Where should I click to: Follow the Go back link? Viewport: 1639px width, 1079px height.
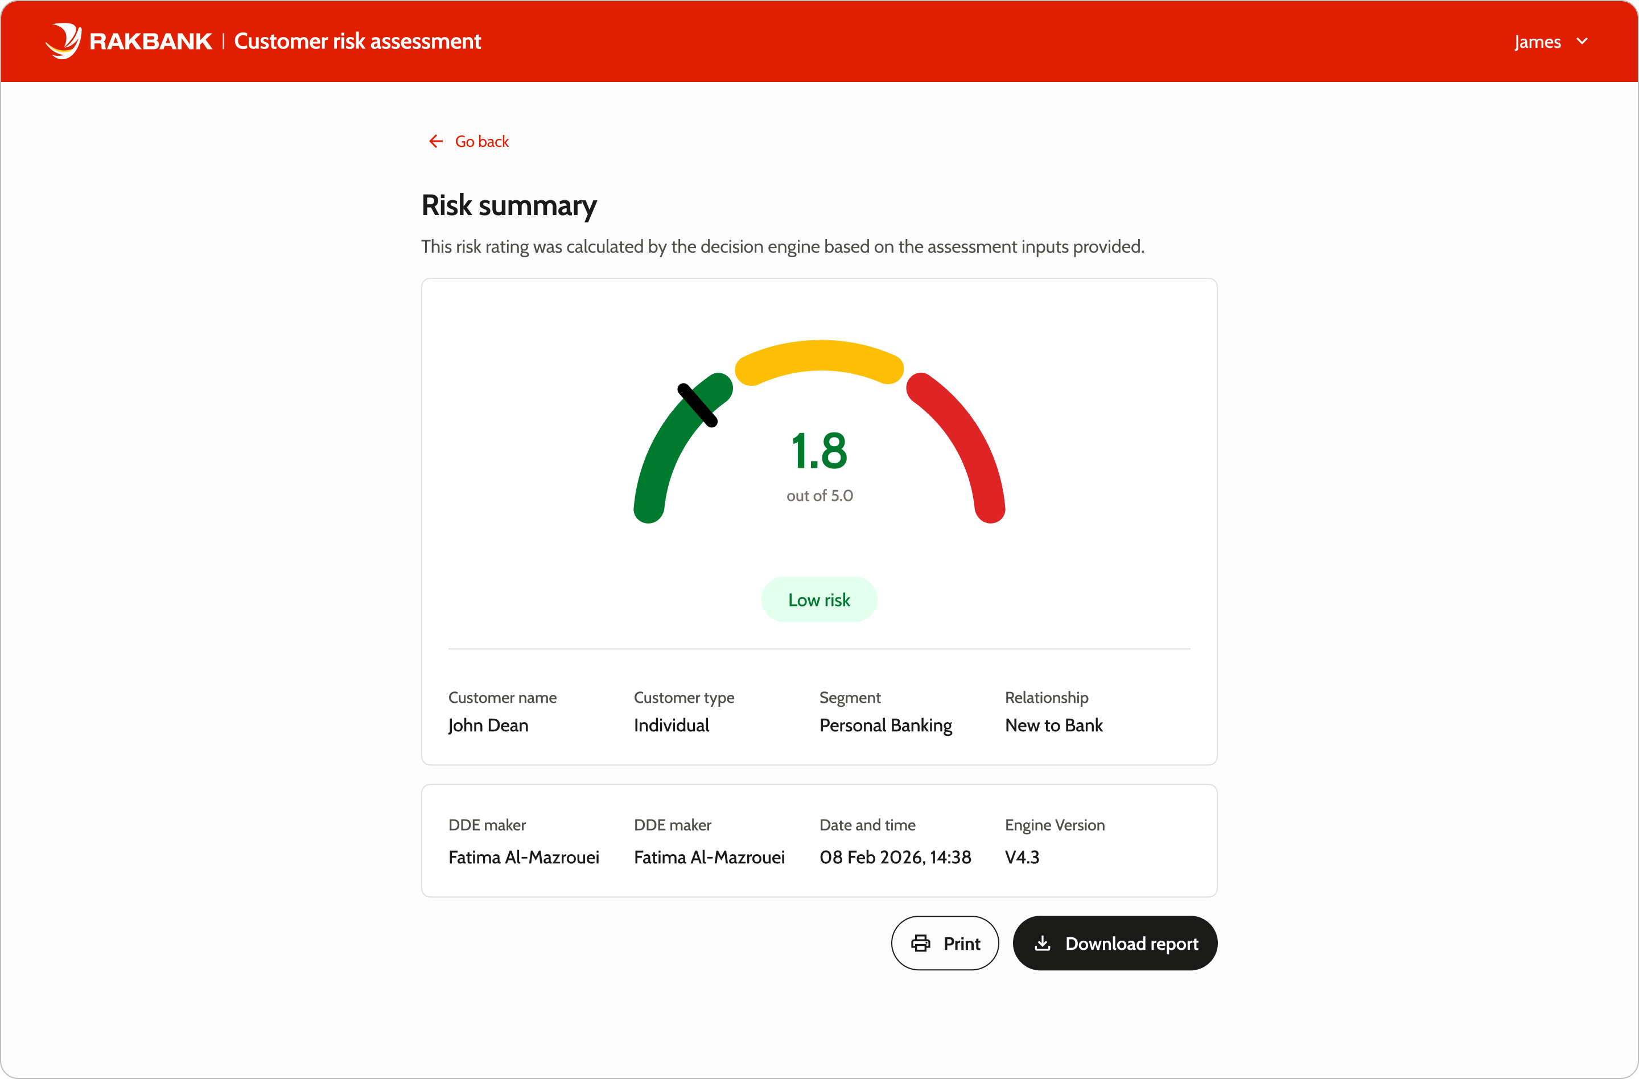[468, 141]
